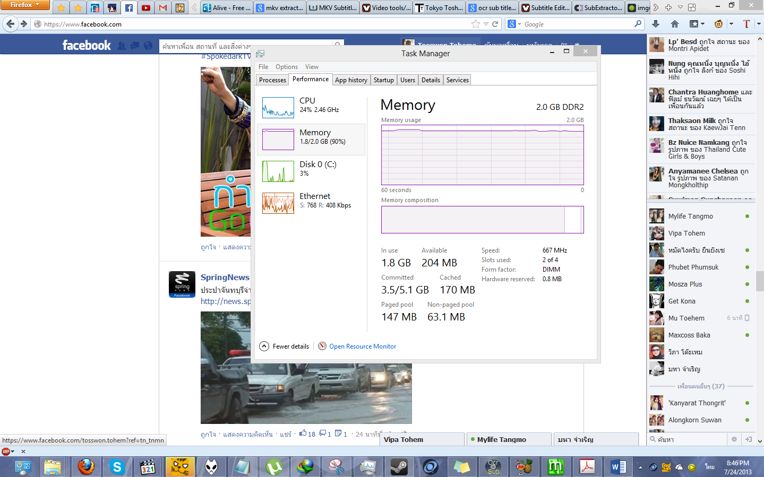Screen dimensions: 764x477
Task: Open list all tabs dropdown
Action: click(680, 7)
